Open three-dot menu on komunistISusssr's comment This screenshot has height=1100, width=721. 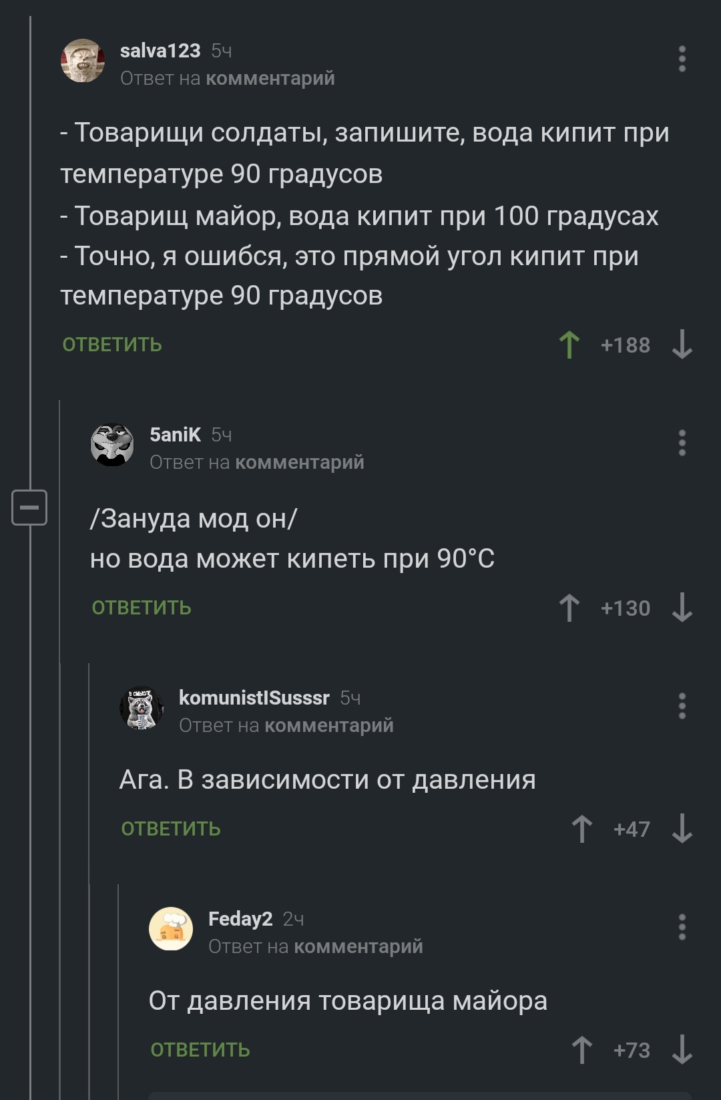(x=682, y=706)
